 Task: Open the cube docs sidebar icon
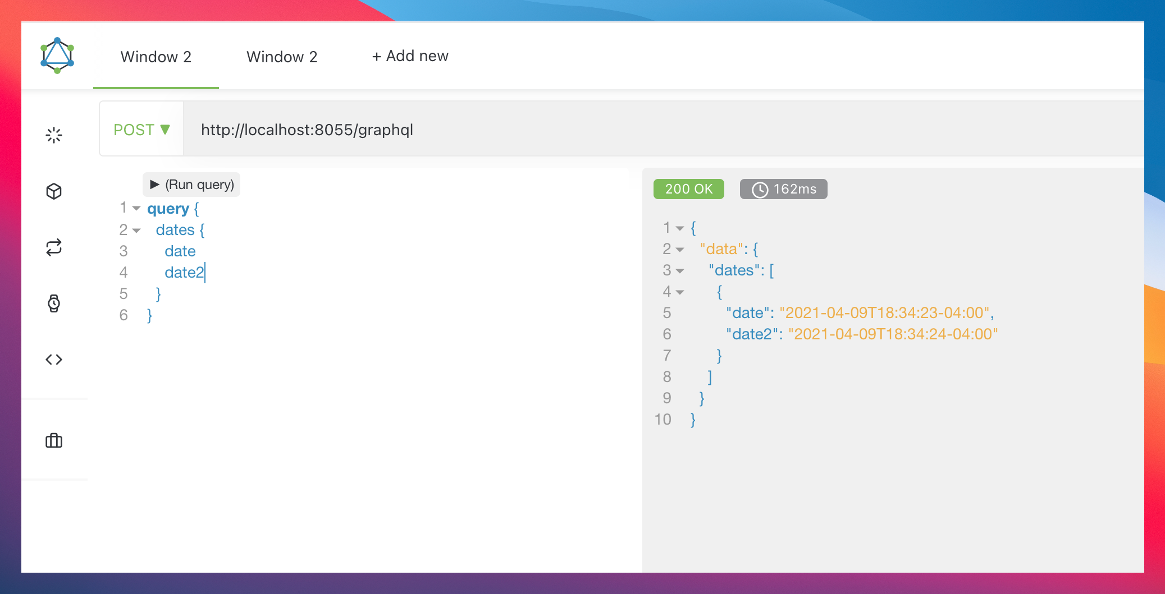point(54,191)
